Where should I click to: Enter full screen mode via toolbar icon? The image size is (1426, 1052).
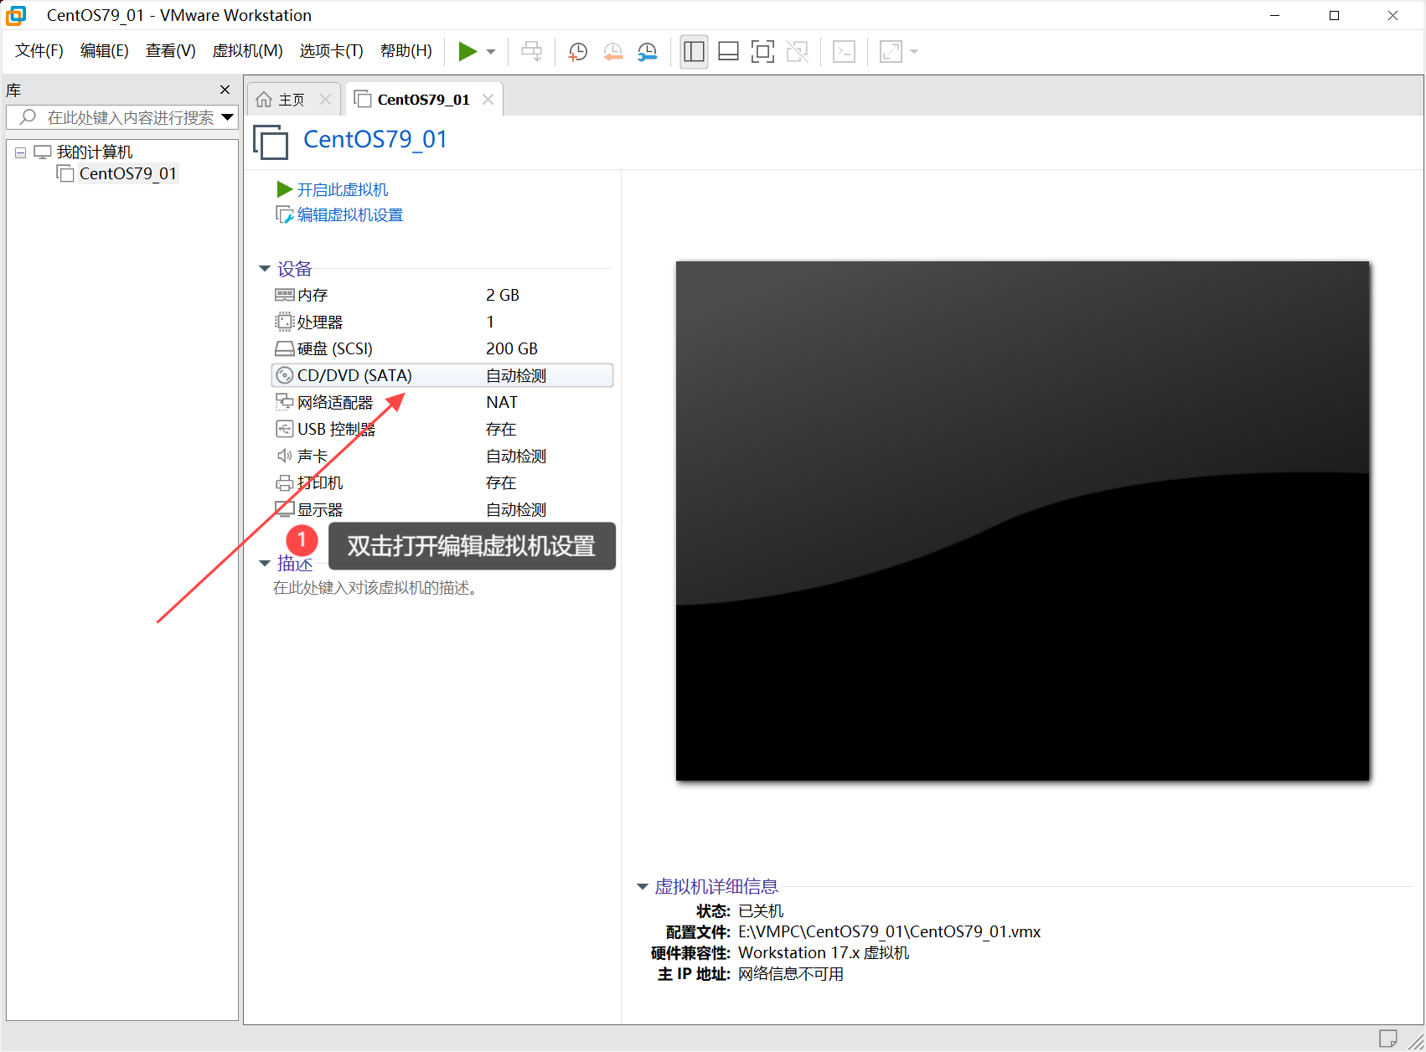[x=762, y=52]
